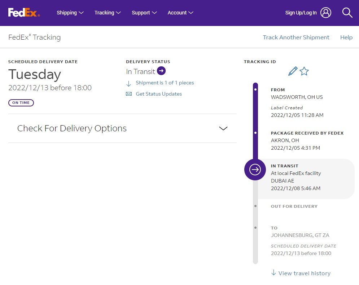Click the AKRON, OH location text

tap(285, 140)
